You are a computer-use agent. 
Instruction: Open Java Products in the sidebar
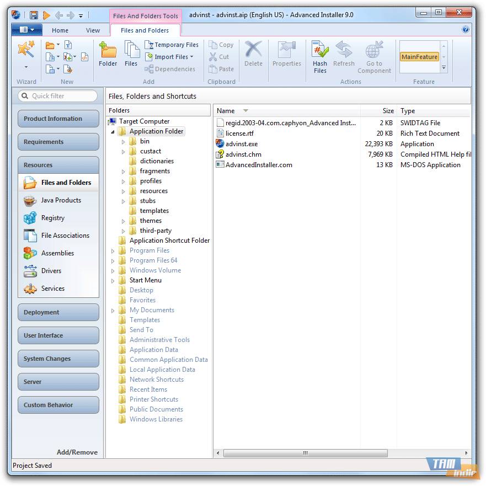click(61, 200)
